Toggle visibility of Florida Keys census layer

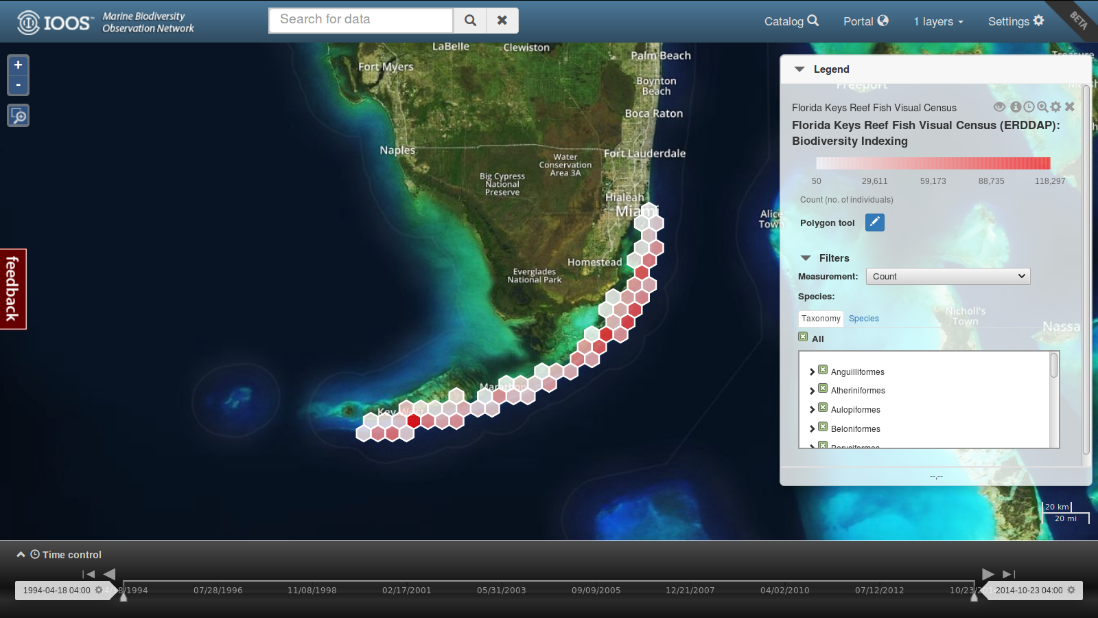(999, 107)
